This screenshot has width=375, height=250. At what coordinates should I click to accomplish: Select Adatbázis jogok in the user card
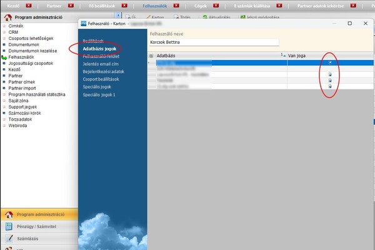pos(99,49)
